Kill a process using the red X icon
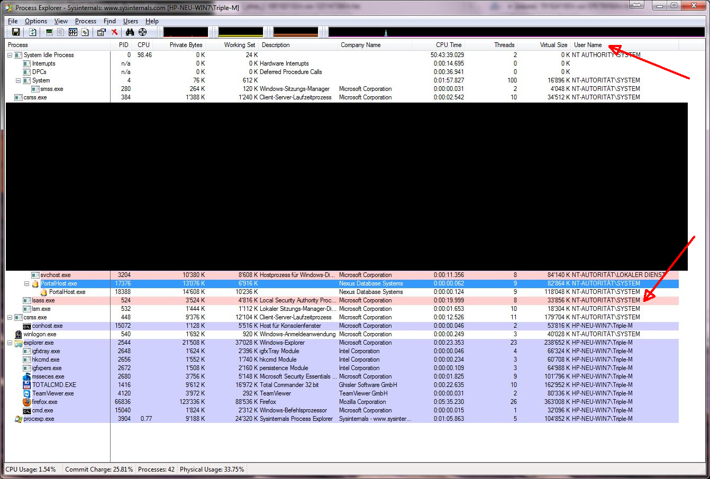710x479 pixels. (114, 32)
